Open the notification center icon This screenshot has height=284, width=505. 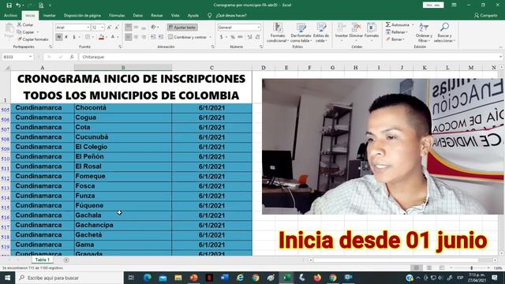click(x=495, y=278)
